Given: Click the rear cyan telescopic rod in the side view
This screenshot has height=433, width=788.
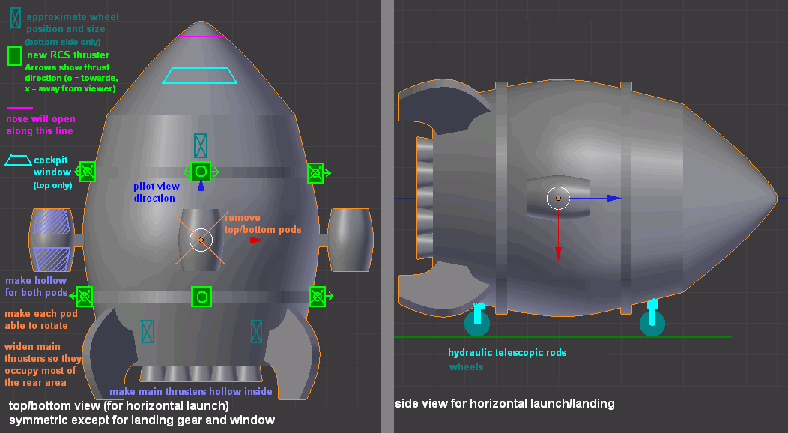Looking at the screenshot, I should point(479,313).
